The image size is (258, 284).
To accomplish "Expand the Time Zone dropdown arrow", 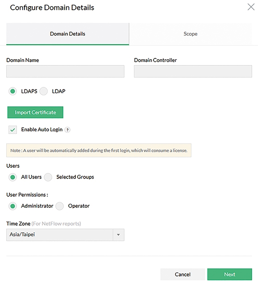I will 118,235.
